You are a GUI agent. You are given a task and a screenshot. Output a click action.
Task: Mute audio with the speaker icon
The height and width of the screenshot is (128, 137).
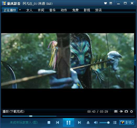pyautogui.click(x=96, y=123)
